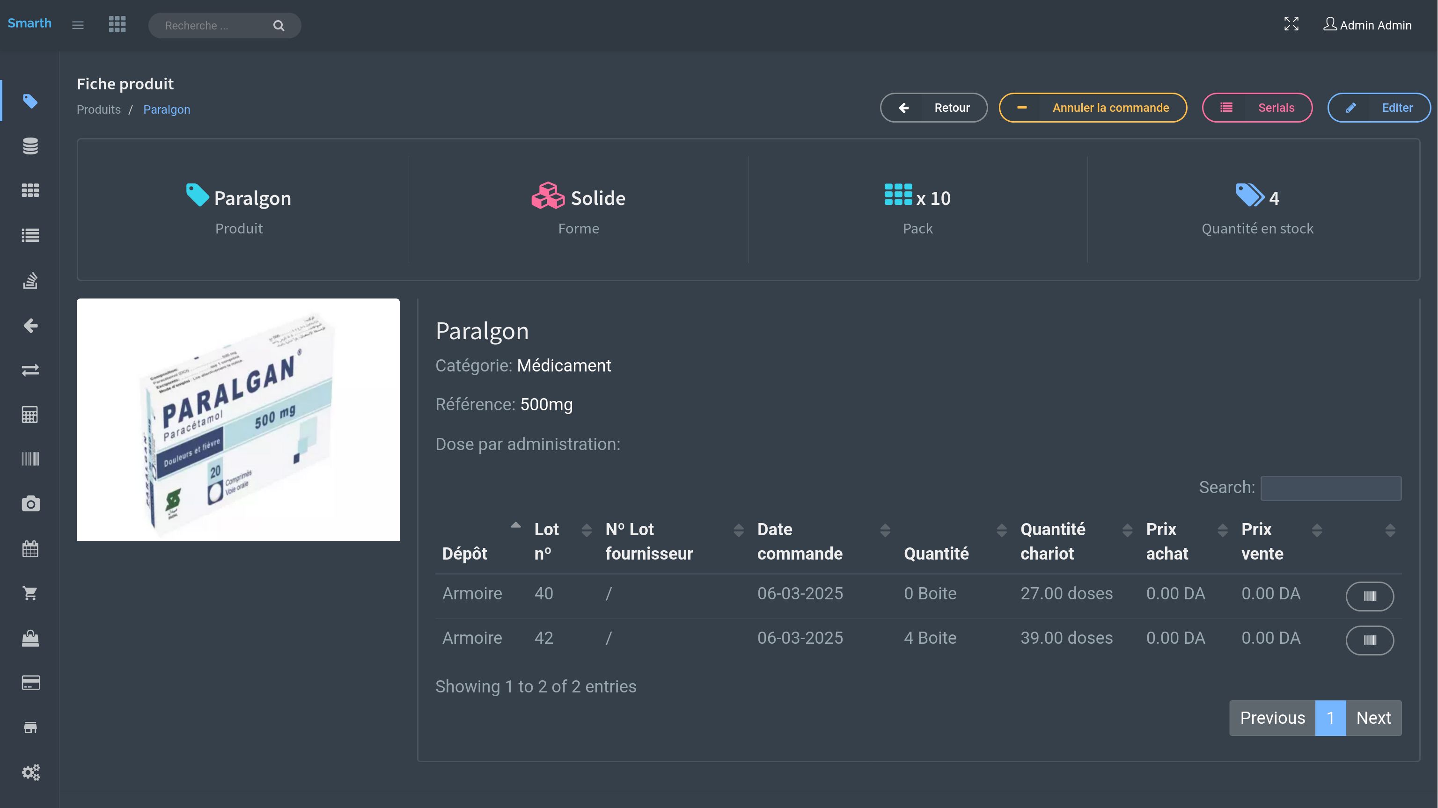Image resolution: width=1438 pixels, height=808 pixels.
Task: Sort by N° Lot fournisseur column
Action: [675, 541]
